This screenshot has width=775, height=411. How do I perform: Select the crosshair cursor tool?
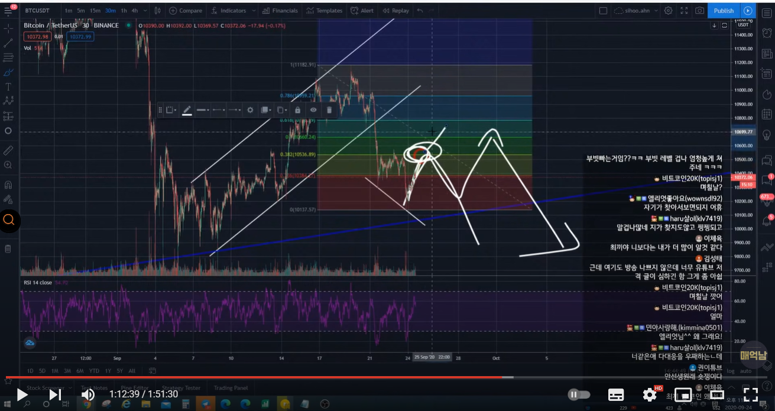pos(8,28)
